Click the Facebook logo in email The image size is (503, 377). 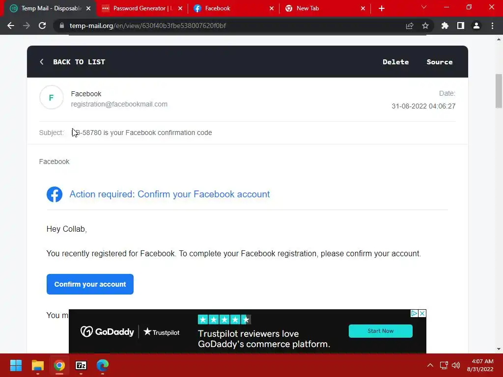pyautogui.click(x=55, y=194)
